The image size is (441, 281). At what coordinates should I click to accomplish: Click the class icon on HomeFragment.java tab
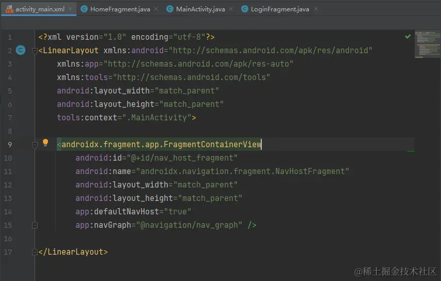84,9
